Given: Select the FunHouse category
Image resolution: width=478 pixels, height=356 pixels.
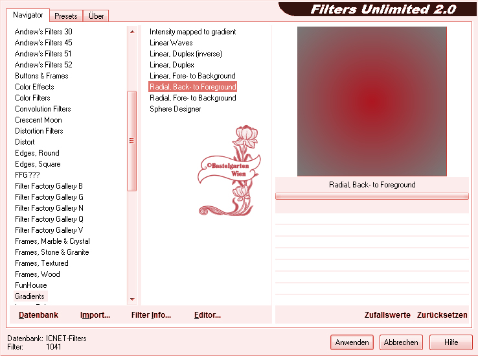Looking at the screenshot, I should 31,285.
